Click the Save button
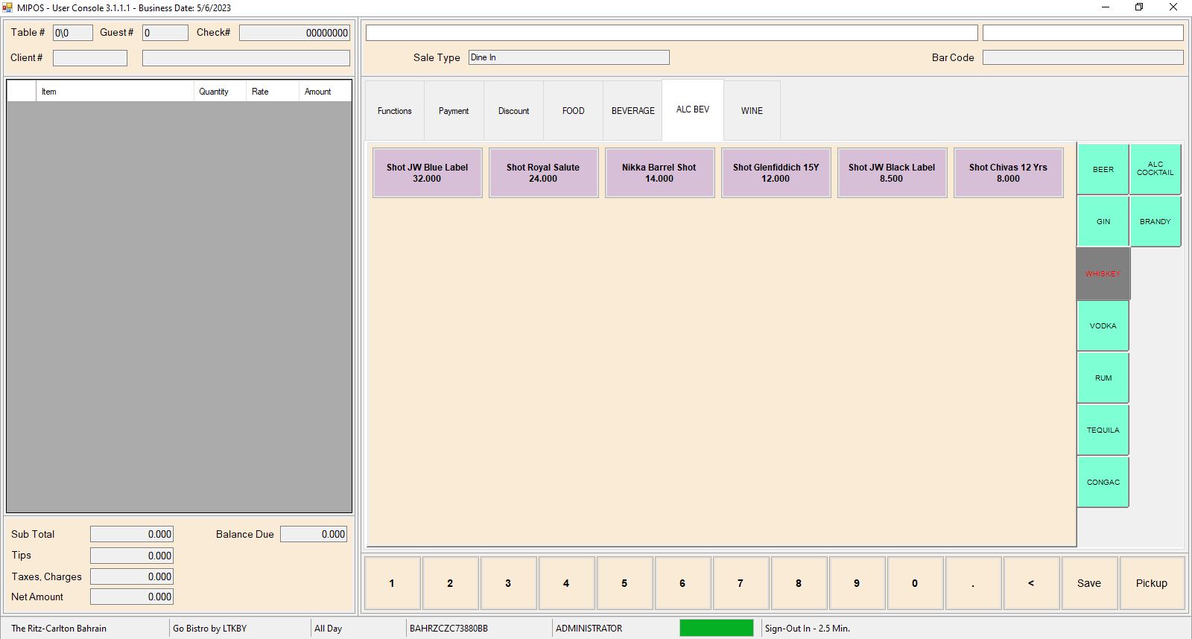1192x639 pixels. [x=1089, y=583]
